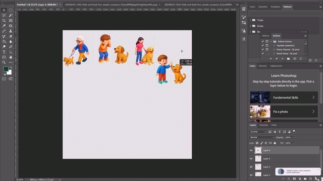Toggle checkmark for Frame Channel action
The height and width of the screenshot is (181, 323).
pos(262,49)
